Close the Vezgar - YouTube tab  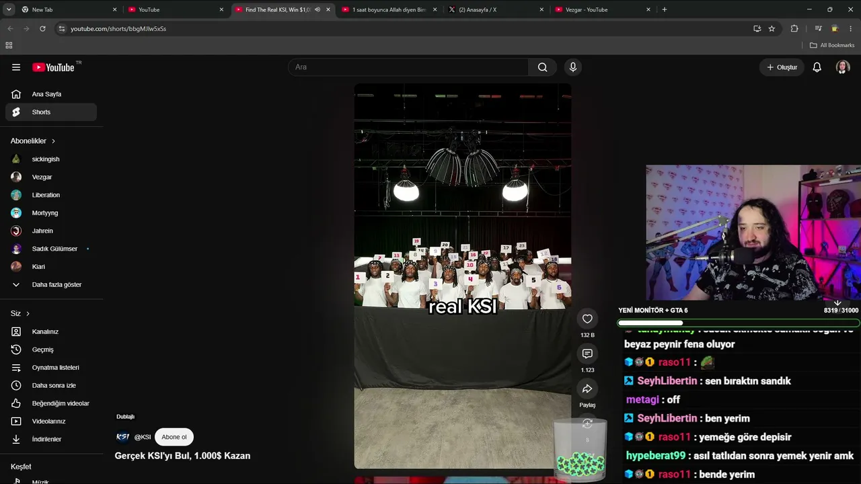point(648,9)
